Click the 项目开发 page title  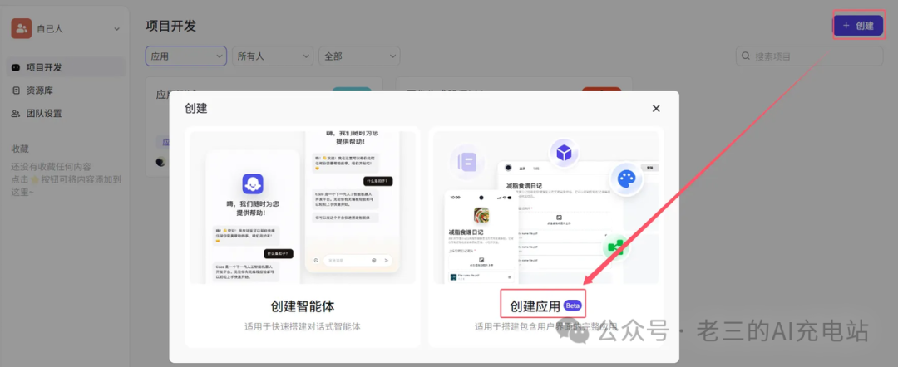point(170,26)
